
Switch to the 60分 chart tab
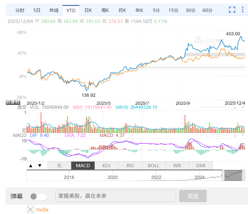tap(207, 10)
